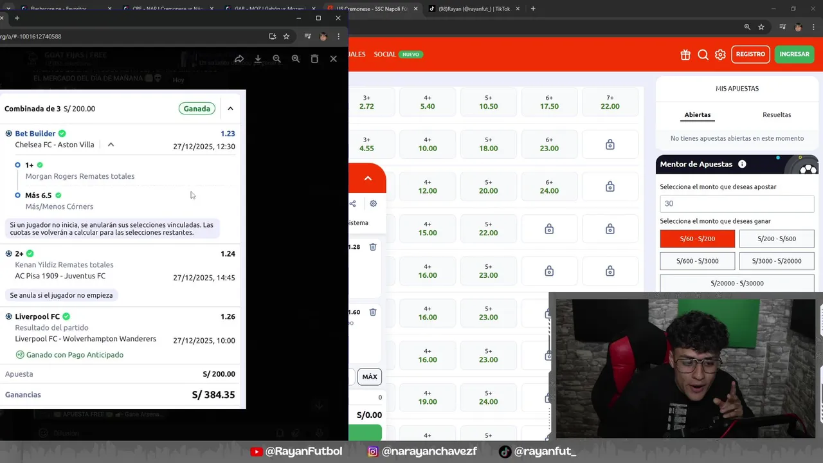Screen dimensions: 823x463
Task: Select the 5+ odds 22.00 option
Action: point(488,228)
